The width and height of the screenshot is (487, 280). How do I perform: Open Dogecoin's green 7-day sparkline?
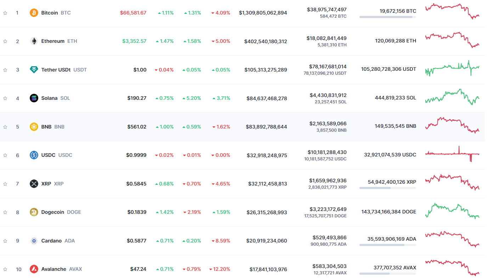coord(452,211)
